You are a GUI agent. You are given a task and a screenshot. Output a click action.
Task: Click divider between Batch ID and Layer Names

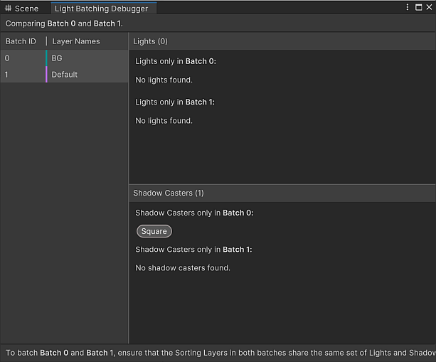point(47,41)
